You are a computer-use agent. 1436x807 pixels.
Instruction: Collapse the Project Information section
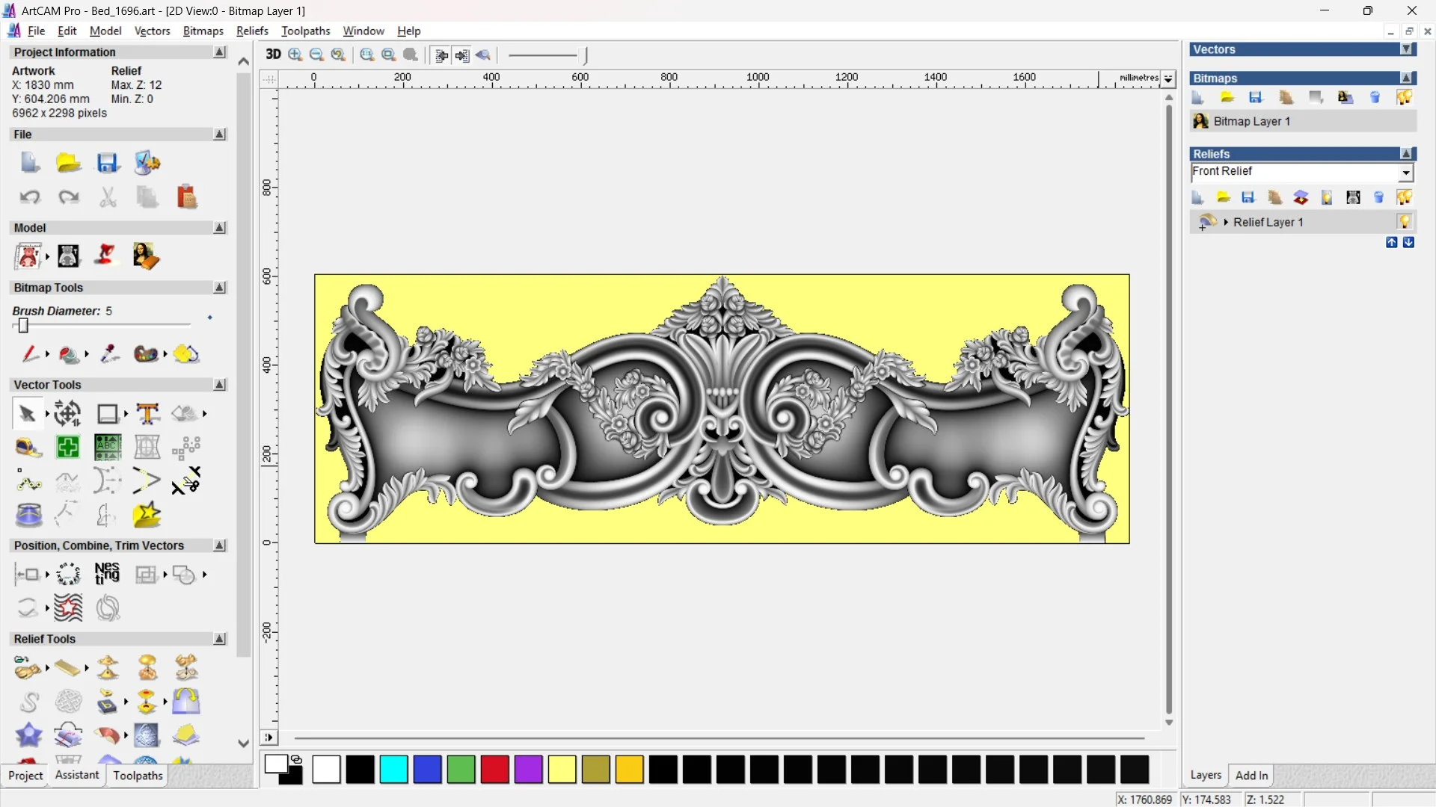point(220,52)
